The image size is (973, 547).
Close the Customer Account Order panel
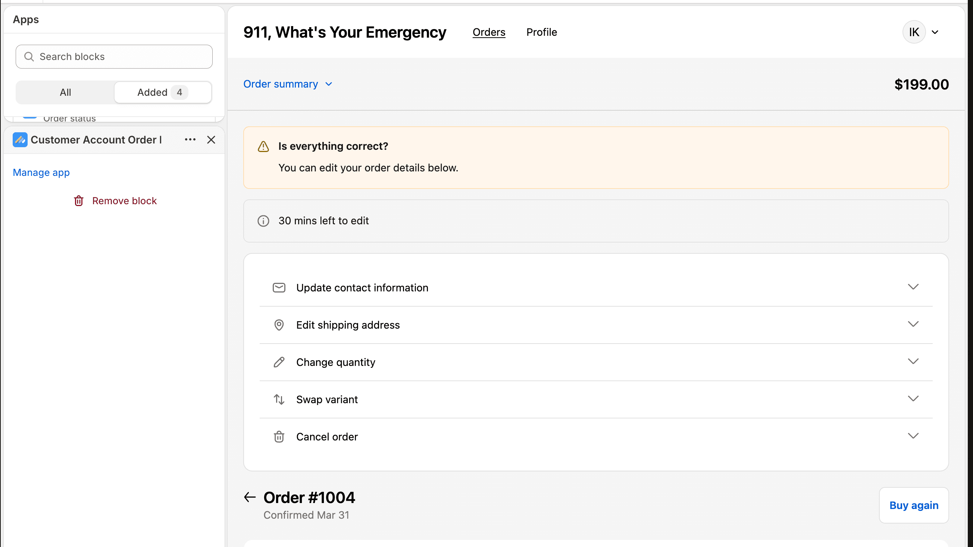211,140
